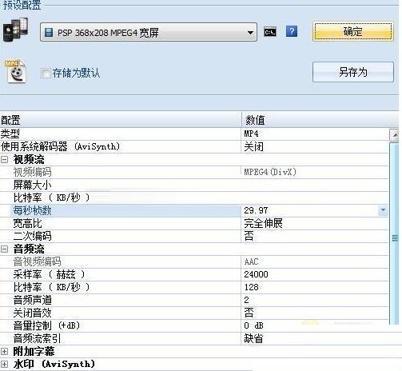Click the MP4 type value

(251, 134)
